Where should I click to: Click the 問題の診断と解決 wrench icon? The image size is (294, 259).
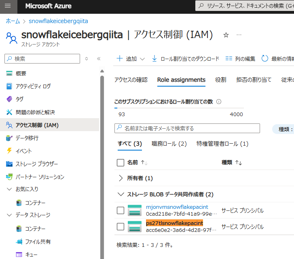point(9,112)
